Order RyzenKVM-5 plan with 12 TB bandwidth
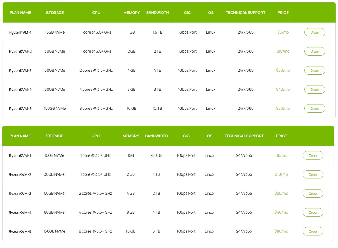This screenshot has width=338, height=248. pos(315,108)
